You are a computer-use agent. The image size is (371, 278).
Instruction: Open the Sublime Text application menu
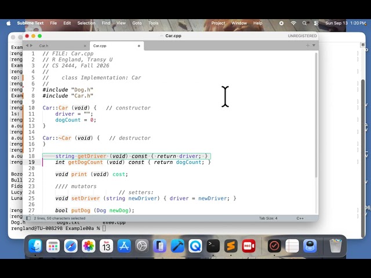click(30, 23)
